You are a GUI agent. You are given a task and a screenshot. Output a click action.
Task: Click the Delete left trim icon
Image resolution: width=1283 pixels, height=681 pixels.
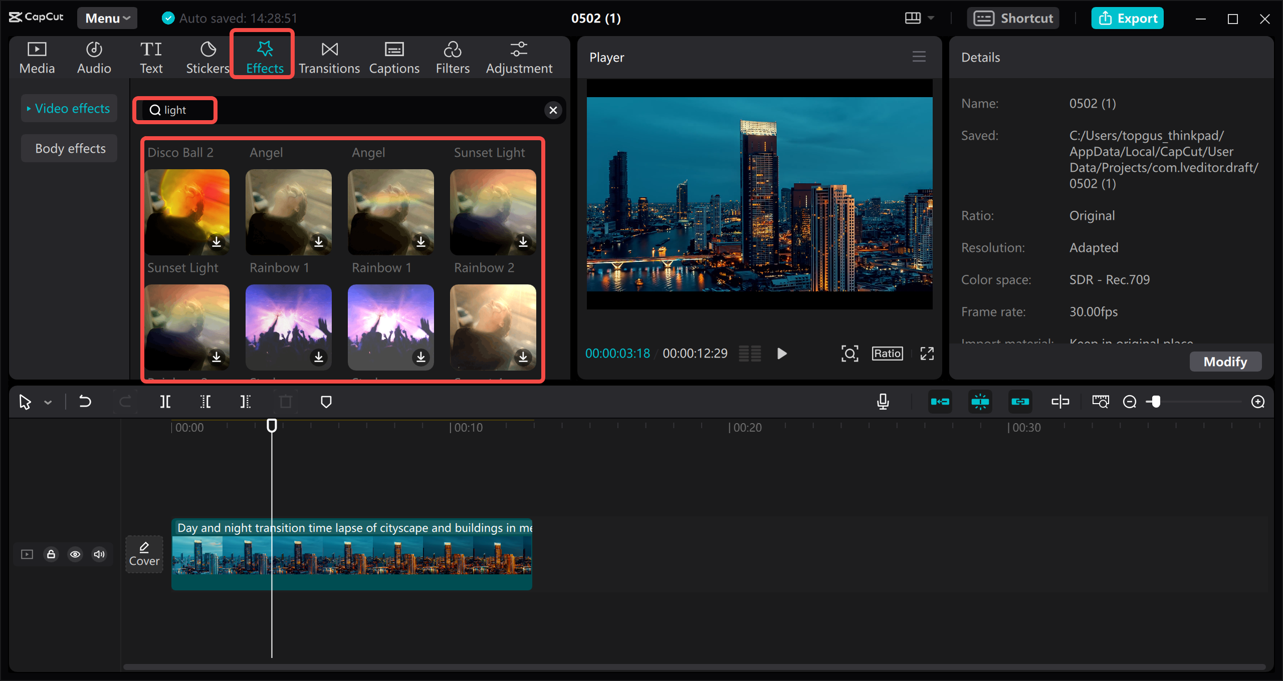coord(205,402)
